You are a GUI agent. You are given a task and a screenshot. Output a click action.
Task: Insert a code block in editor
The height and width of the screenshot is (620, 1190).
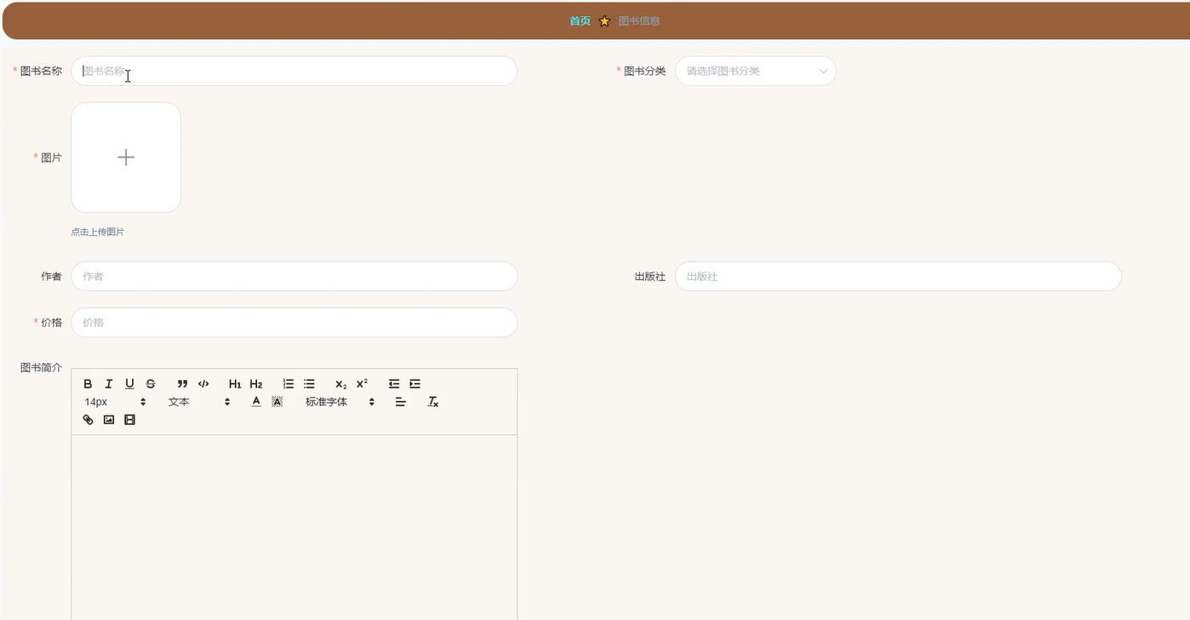coord(203,384)
